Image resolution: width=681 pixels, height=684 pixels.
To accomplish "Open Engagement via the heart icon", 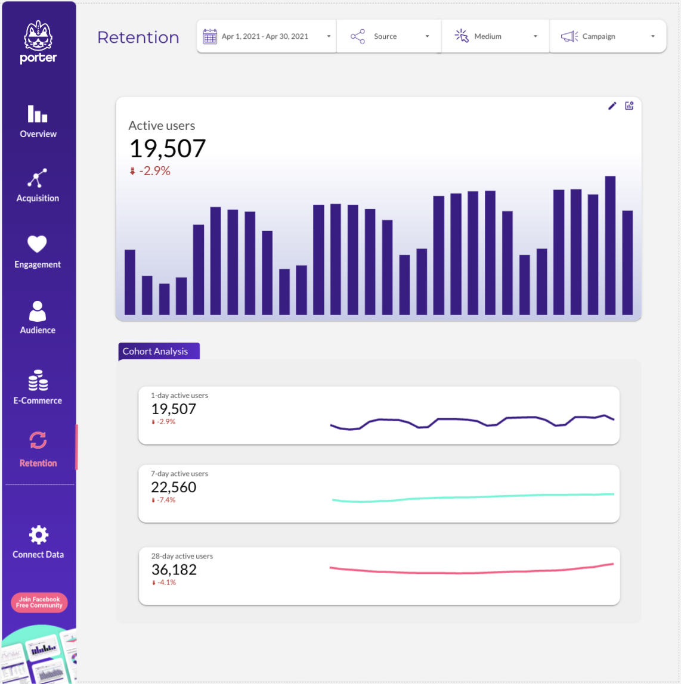I will pos(38,244).
